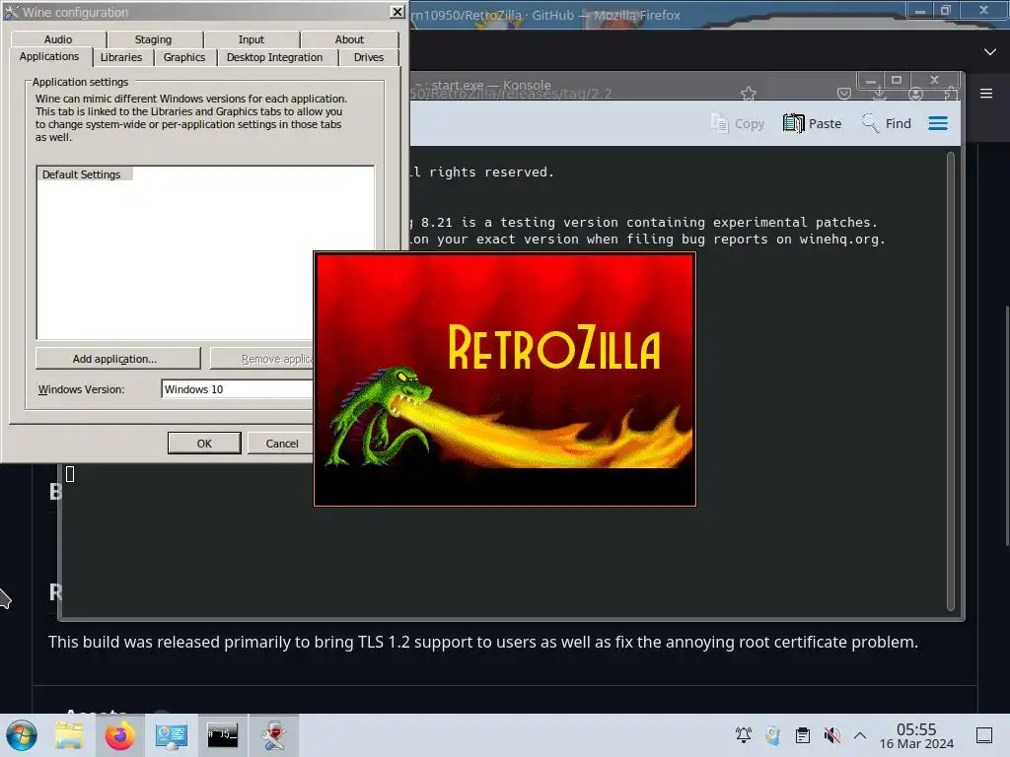
Task: Click the show desktop button
Action: [984, 735]
